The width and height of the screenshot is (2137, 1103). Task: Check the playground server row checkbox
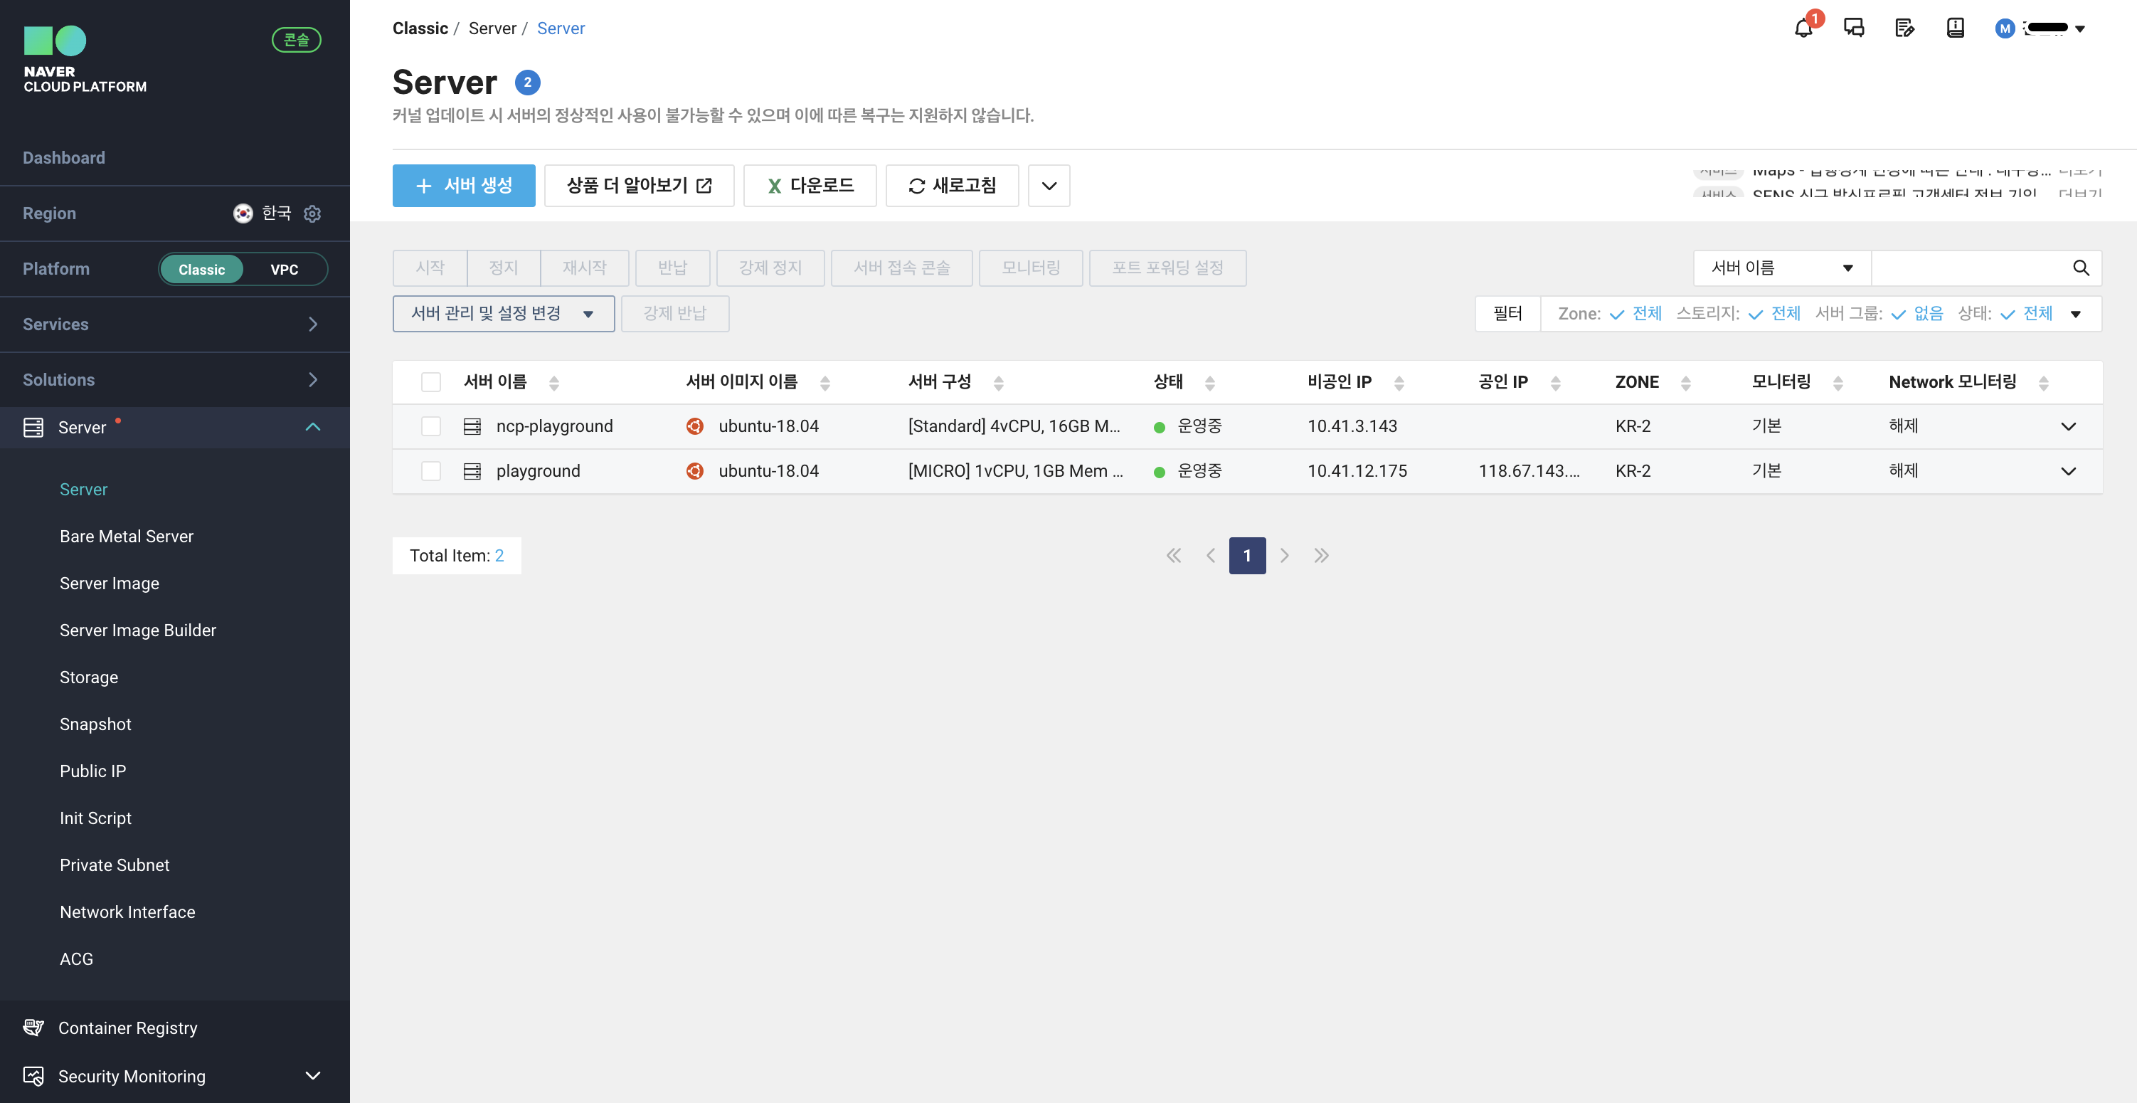coord(430,471)
